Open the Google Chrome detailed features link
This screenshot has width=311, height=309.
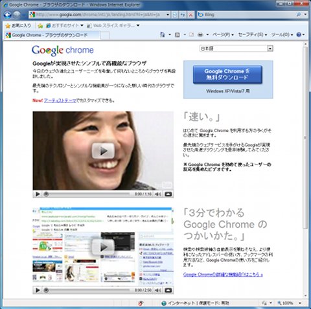click(223, 275)
